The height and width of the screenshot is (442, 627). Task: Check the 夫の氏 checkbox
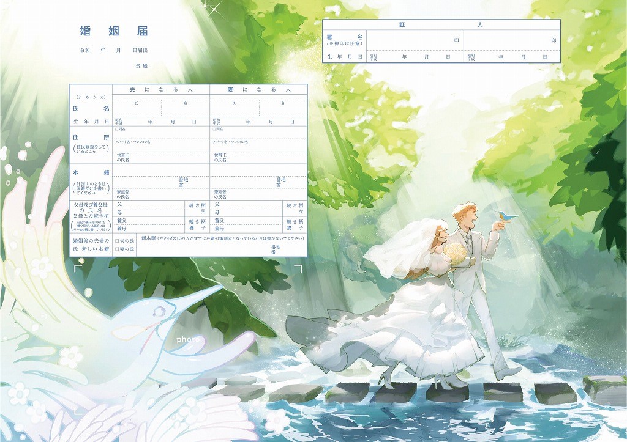point(116,241)
